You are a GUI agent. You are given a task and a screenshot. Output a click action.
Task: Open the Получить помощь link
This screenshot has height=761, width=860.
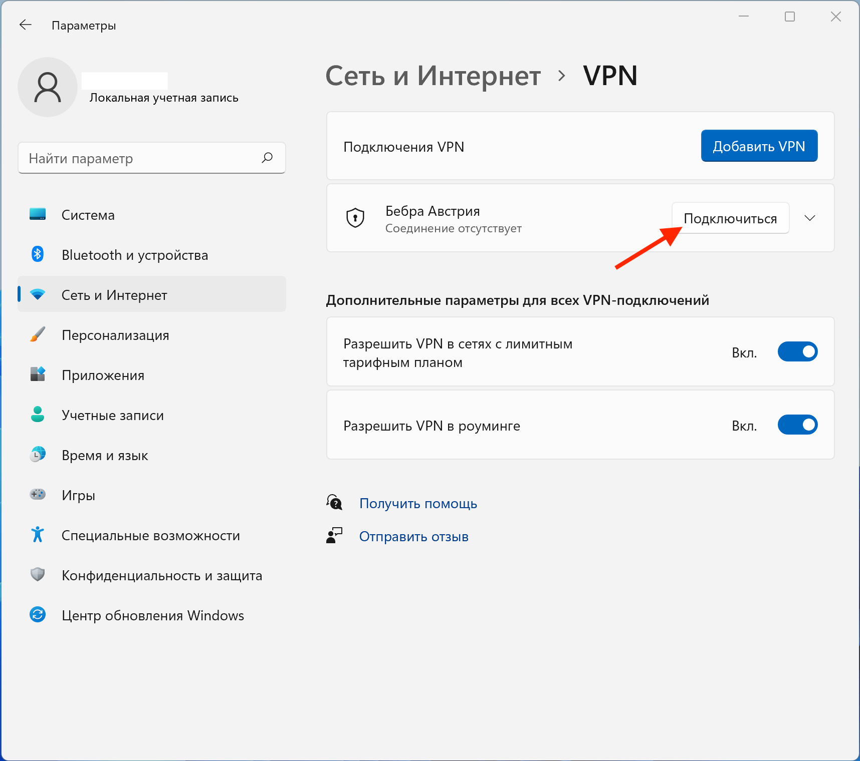pyautogui.click(x=418, y=504)
